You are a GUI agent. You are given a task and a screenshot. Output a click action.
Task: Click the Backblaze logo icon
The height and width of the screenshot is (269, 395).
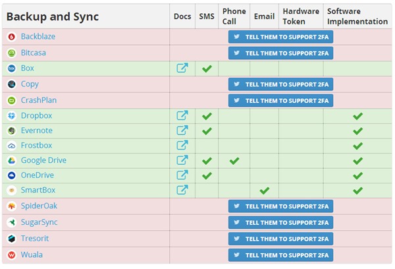[11, 37]
